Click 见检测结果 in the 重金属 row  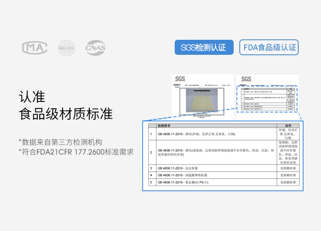(288, 183)
